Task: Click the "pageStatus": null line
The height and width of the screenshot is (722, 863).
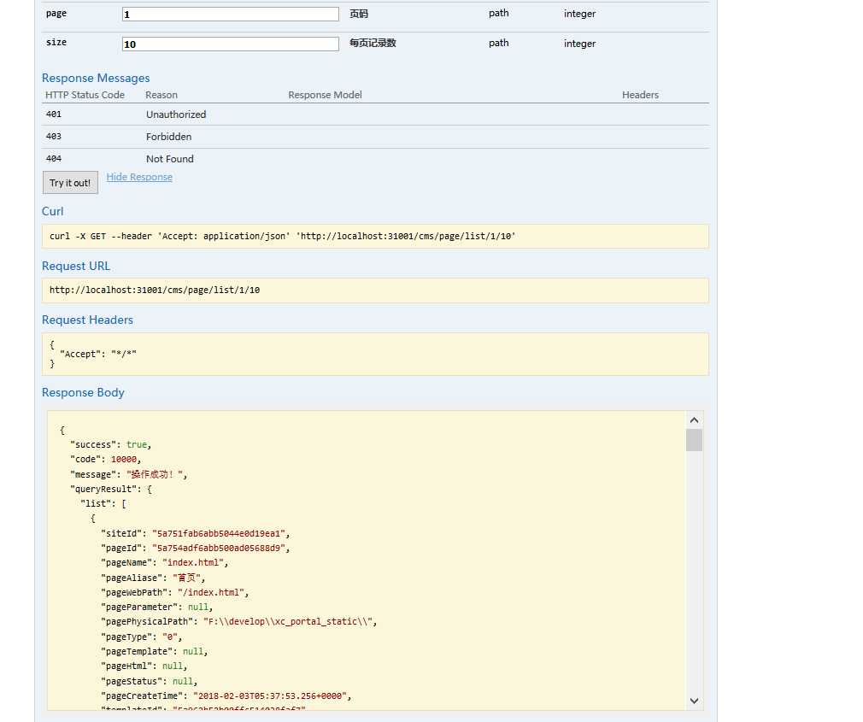Action: click(150, 681)
